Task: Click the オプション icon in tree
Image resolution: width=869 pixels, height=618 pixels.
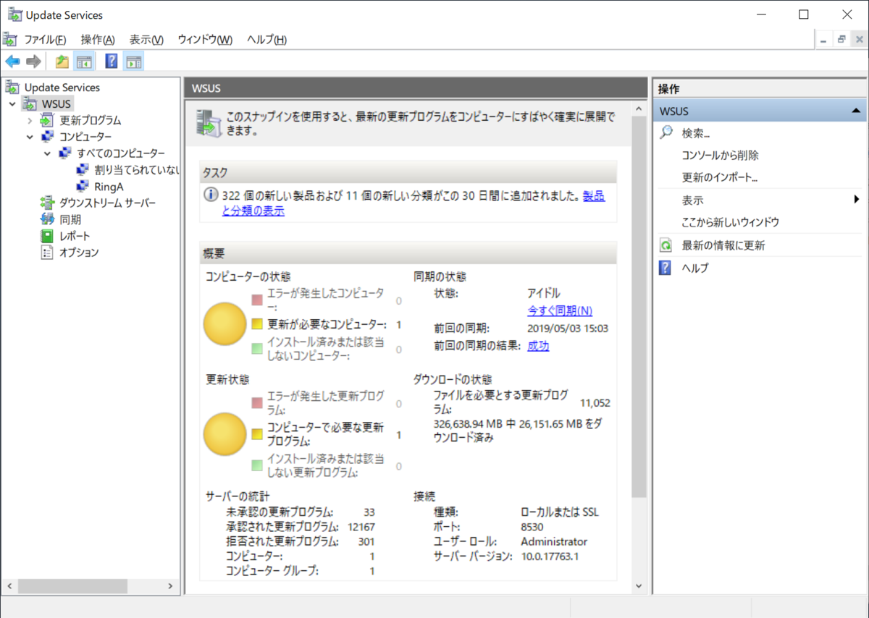Action: (48, 253)
